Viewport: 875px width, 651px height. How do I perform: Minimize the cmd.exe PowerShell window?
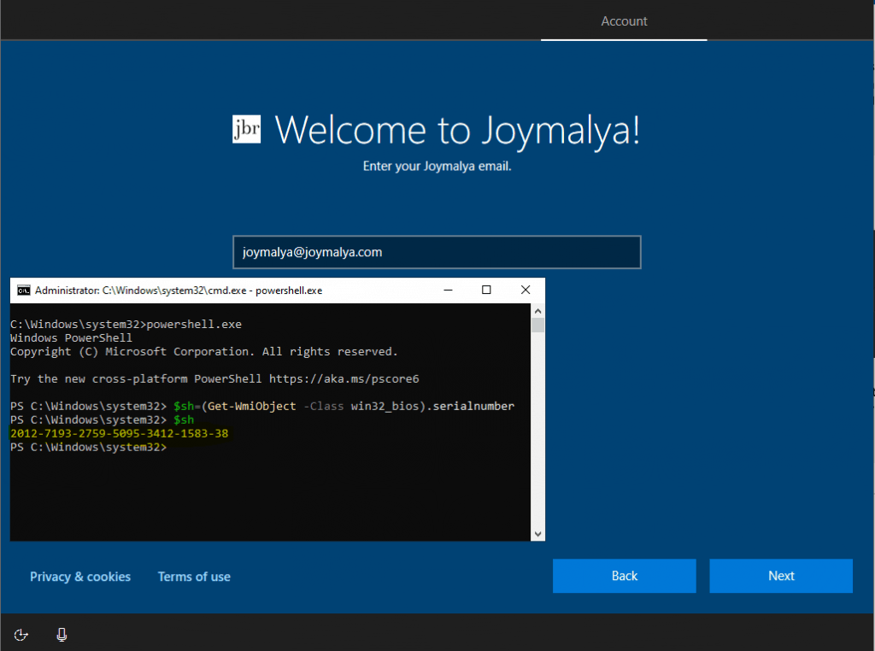coord(448,290)
